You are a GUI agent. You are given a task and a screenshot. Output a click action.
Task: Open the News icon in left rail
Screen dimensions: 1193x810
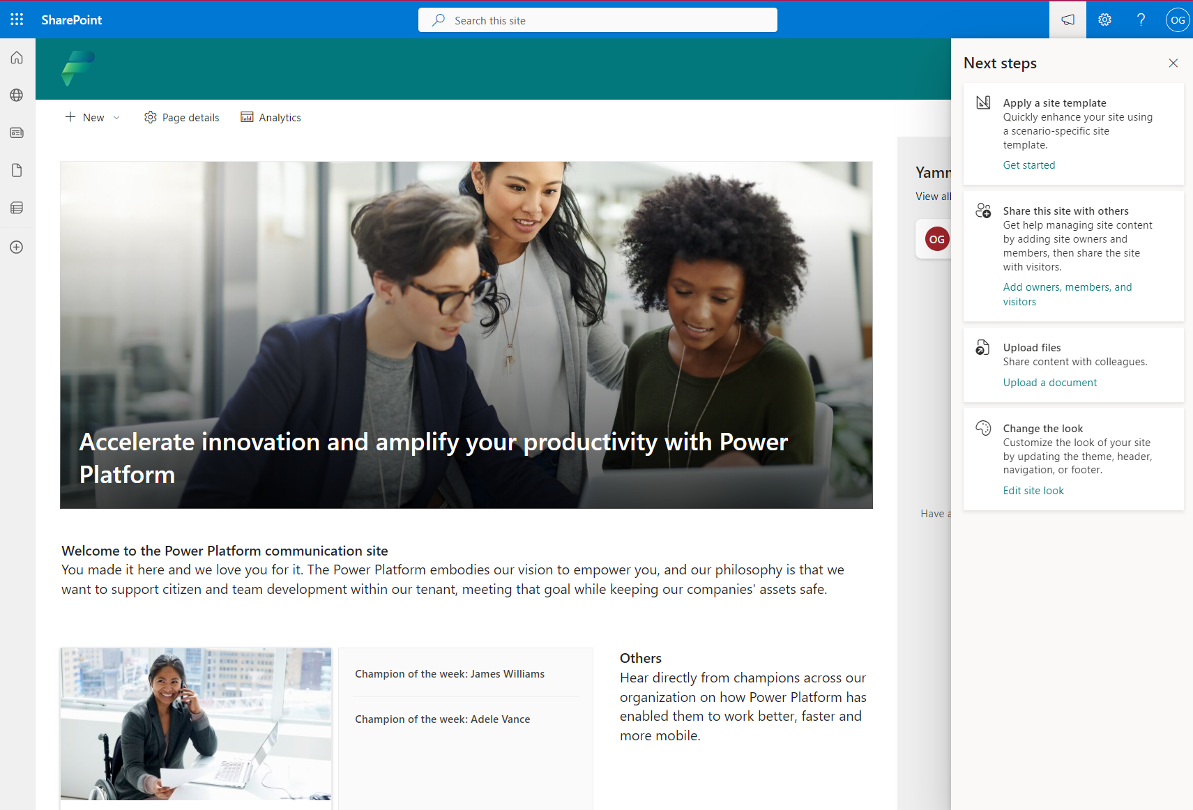pos(17,133)
